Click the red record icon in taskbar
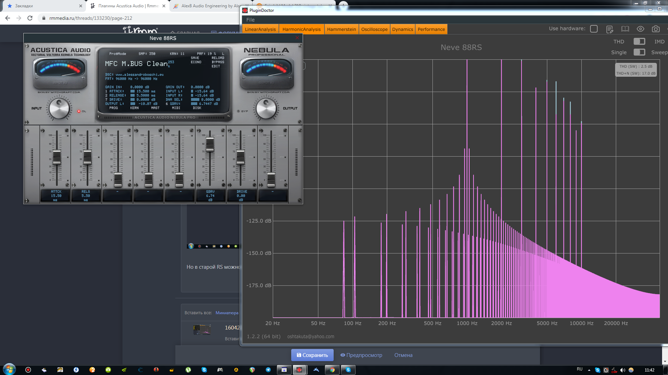 click(x=28, y=370)
